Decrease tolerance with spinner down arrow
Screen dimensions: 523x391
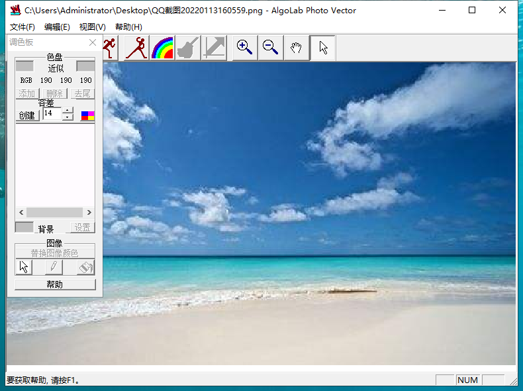(x=68, y=117)
